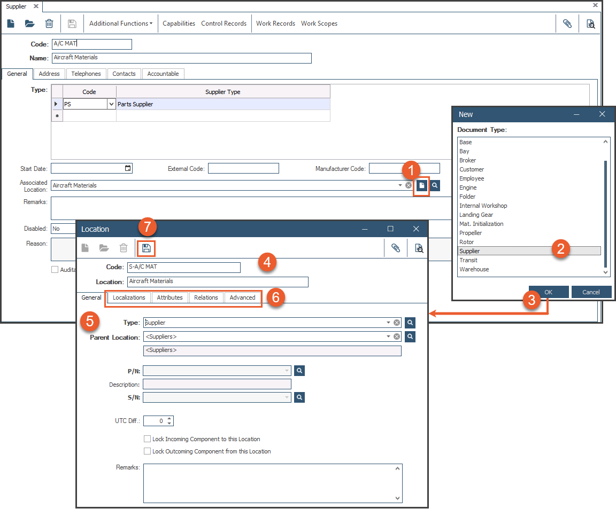
Task: Switch to Localizations tab in Location
Action: point(129,297)
